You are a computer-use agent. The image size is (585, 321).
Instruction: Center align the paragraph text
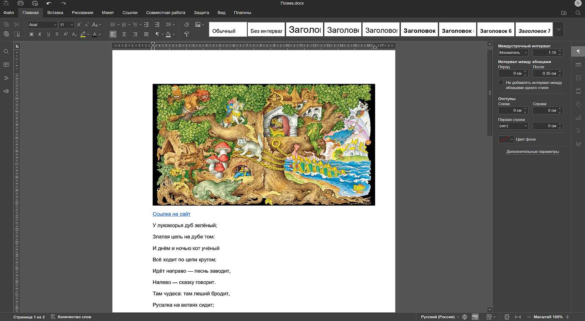click(x=124, y=34)
